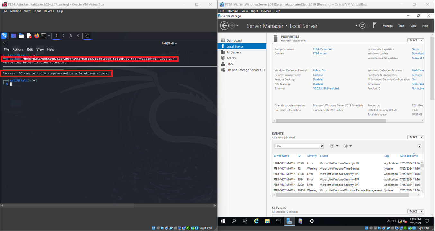
Task: Click the running terminal task button in Kali panel
Action: (x=87, y=36)
